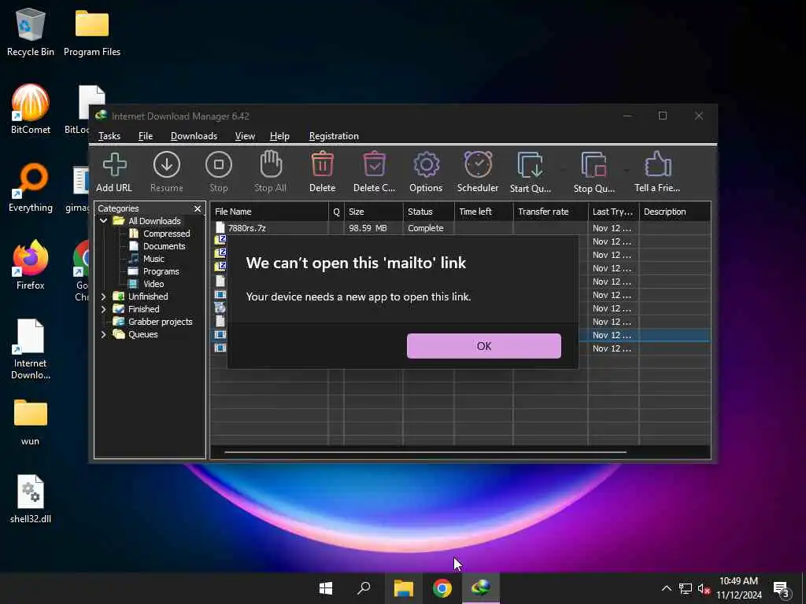This screenshot has width=806, height=604.
Task: Expand the Finished category
Action: [103, 309]
